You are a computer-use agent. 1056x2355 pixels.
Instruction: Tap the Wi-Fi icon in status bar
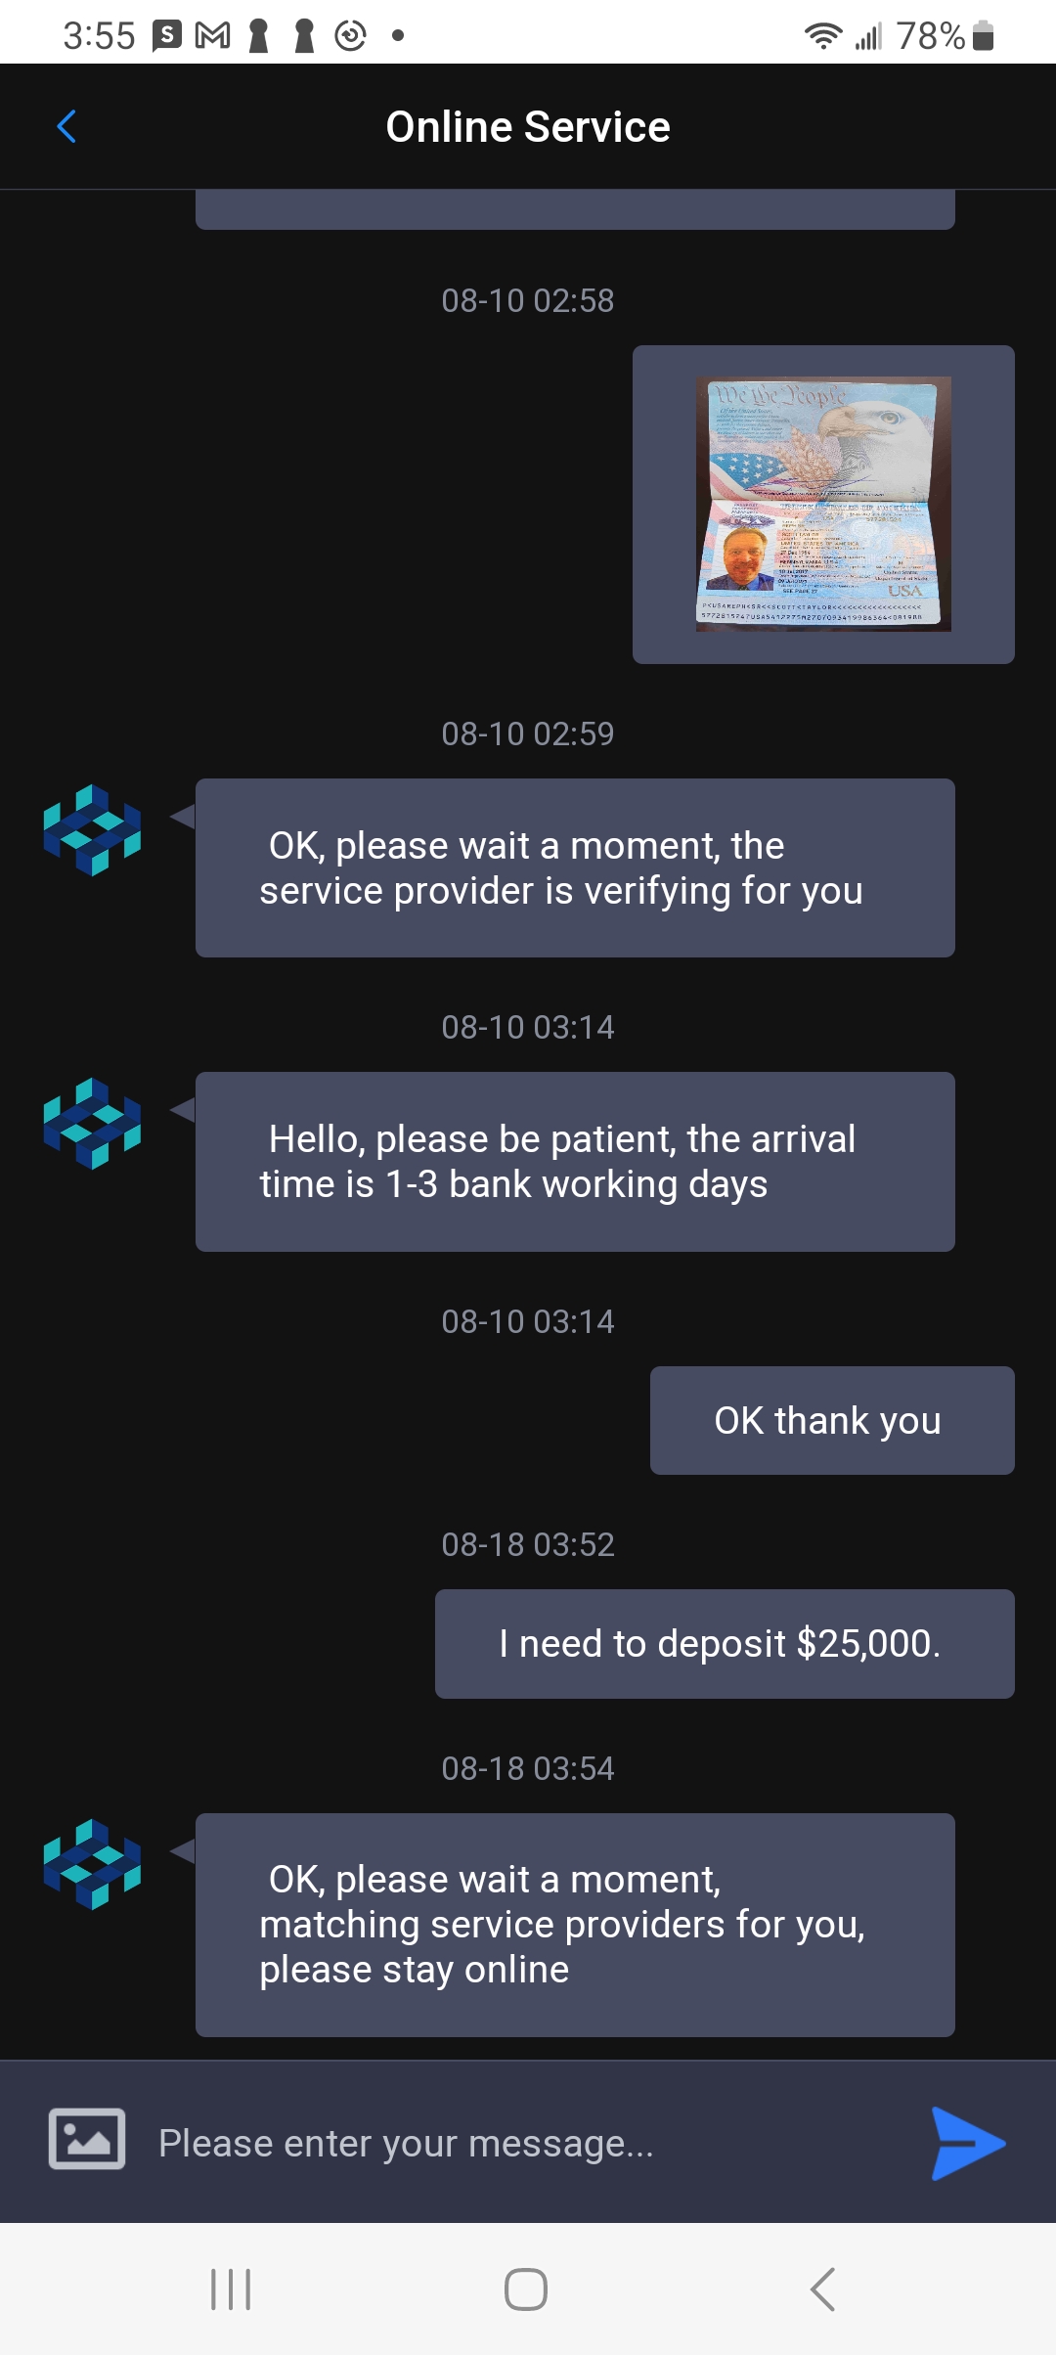coord(823,36)
